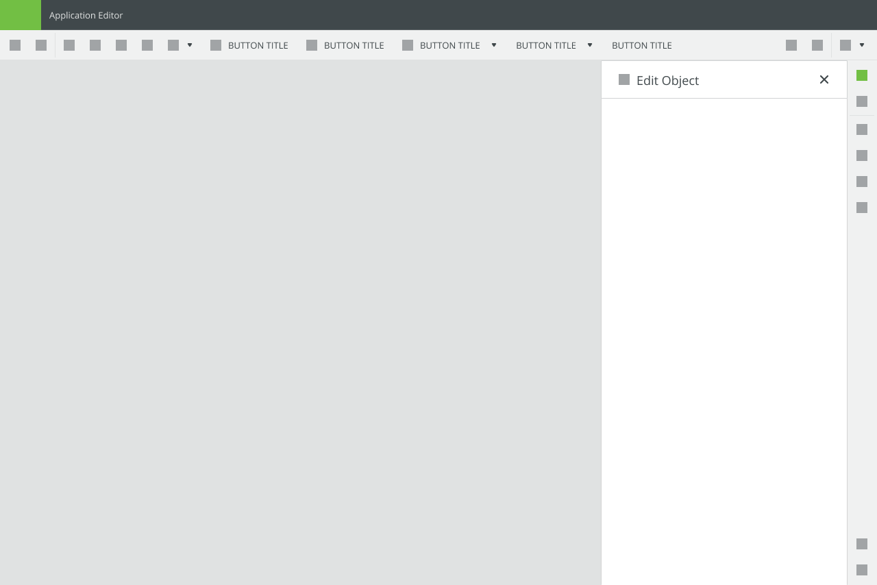Viewport: 877px width, 585px height.
Task: Click the green app logo square in header
Action: (x=21, y=15)
